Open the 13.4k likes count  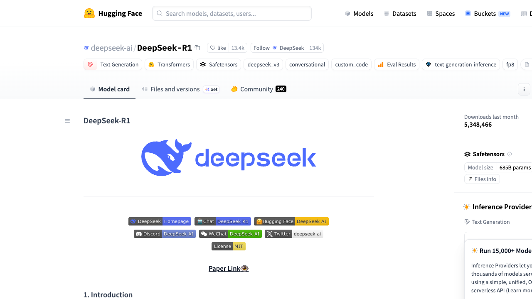click(238, 48)
